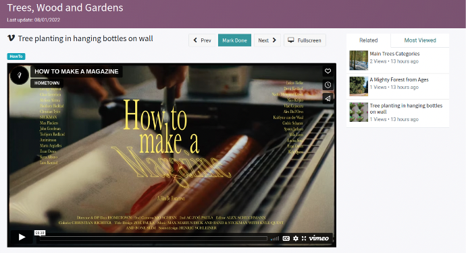The image size is (466, 253).
Task: Click the Main Trees Categories title
Action: 394,54
